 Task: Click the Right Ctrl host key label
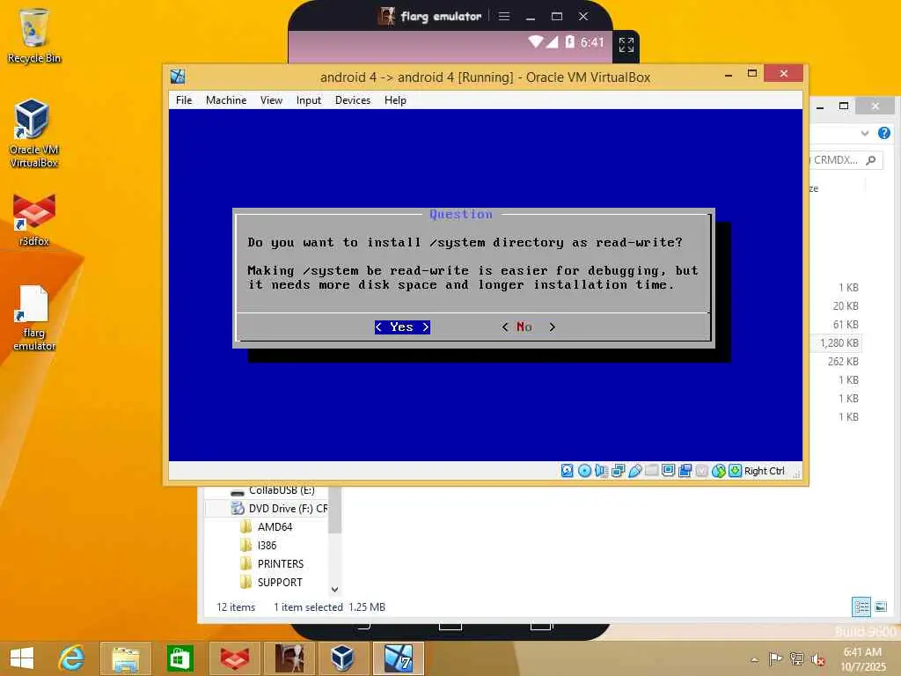point(765,471)
